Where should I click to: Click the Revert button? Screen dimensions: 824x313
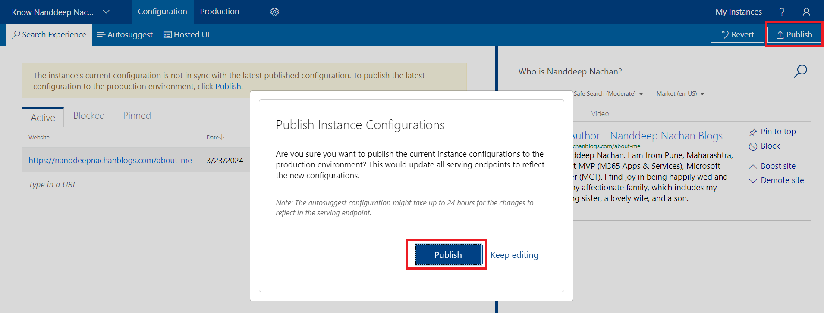tap(737, 35)
